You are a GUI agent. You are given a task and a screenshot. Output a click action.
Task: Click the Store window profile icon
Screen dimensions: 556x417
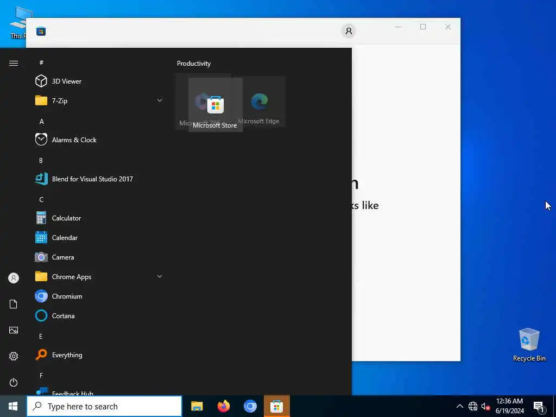click(x=349, y=31)
